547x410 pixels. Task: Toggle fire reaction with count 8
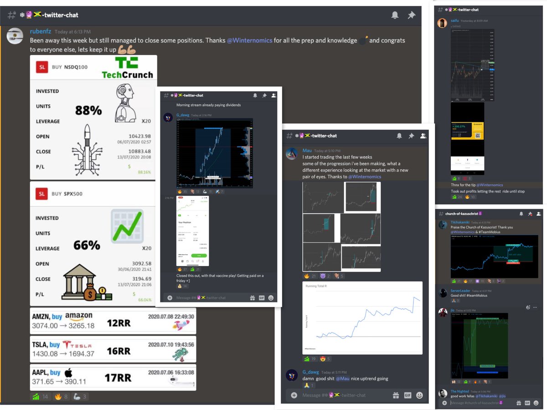coord(62,397)
